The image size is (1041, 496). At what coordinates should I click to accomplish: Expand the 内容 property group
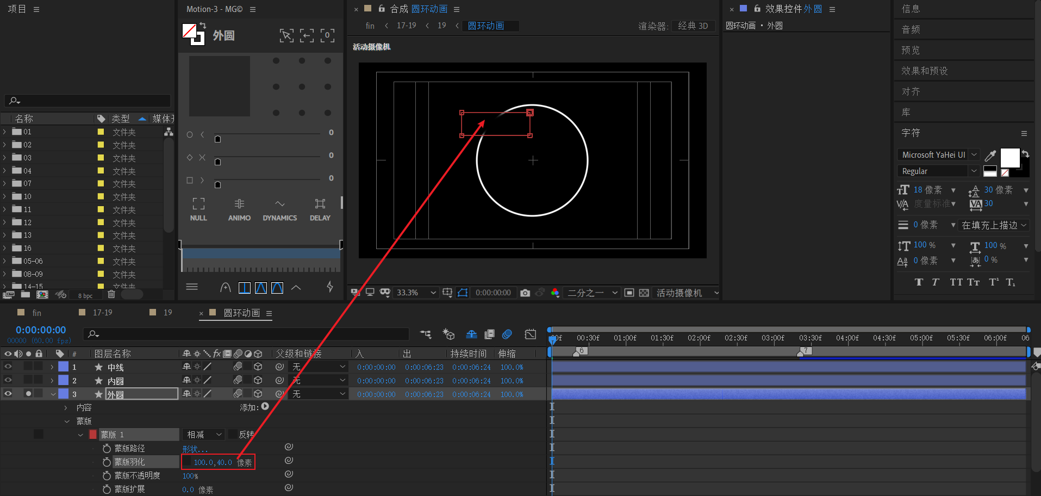click(66, 407)
